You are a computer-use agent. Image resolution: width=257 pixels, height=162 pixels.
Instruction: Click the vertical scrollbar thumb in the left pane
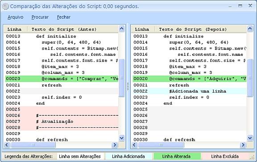click(121, 78)
